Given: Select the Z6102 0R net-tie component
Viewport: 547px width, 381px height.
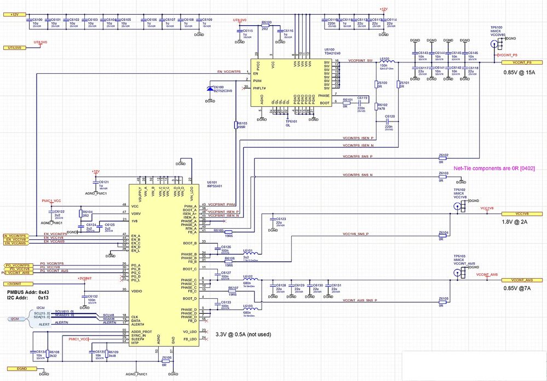Looking at the screenshot, I should tap(443, 158).
